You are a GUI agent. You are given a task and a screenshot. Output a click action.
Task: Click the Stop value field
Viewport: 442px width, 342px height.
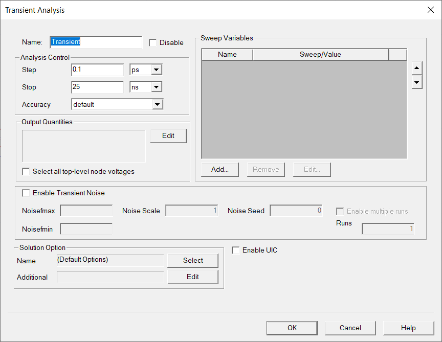coord(98,87)
